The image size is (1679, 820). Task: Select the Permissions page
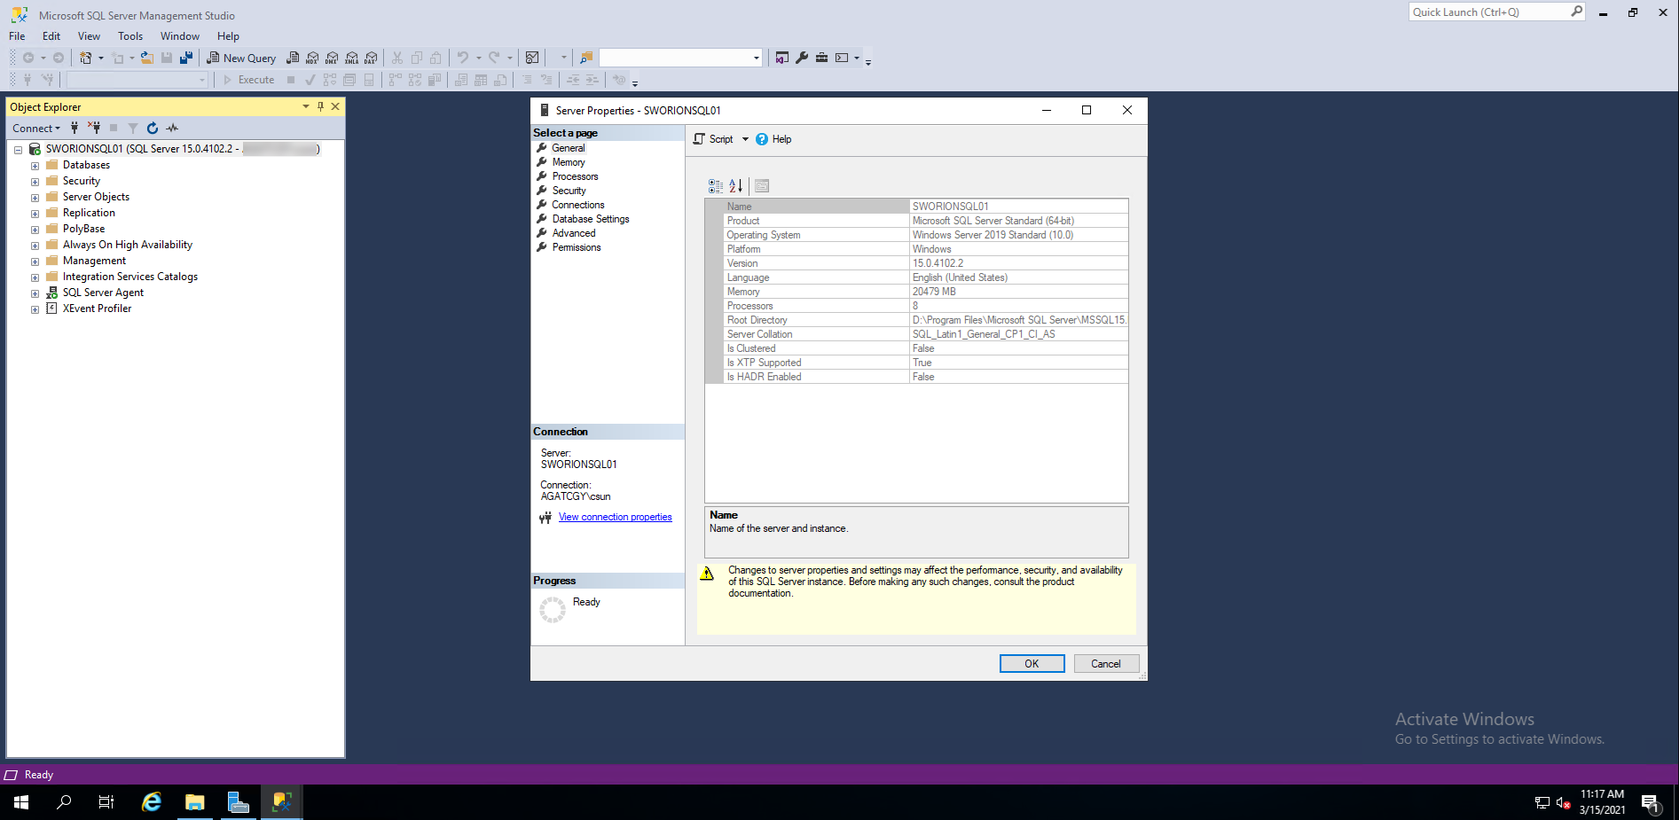(577, 247)
